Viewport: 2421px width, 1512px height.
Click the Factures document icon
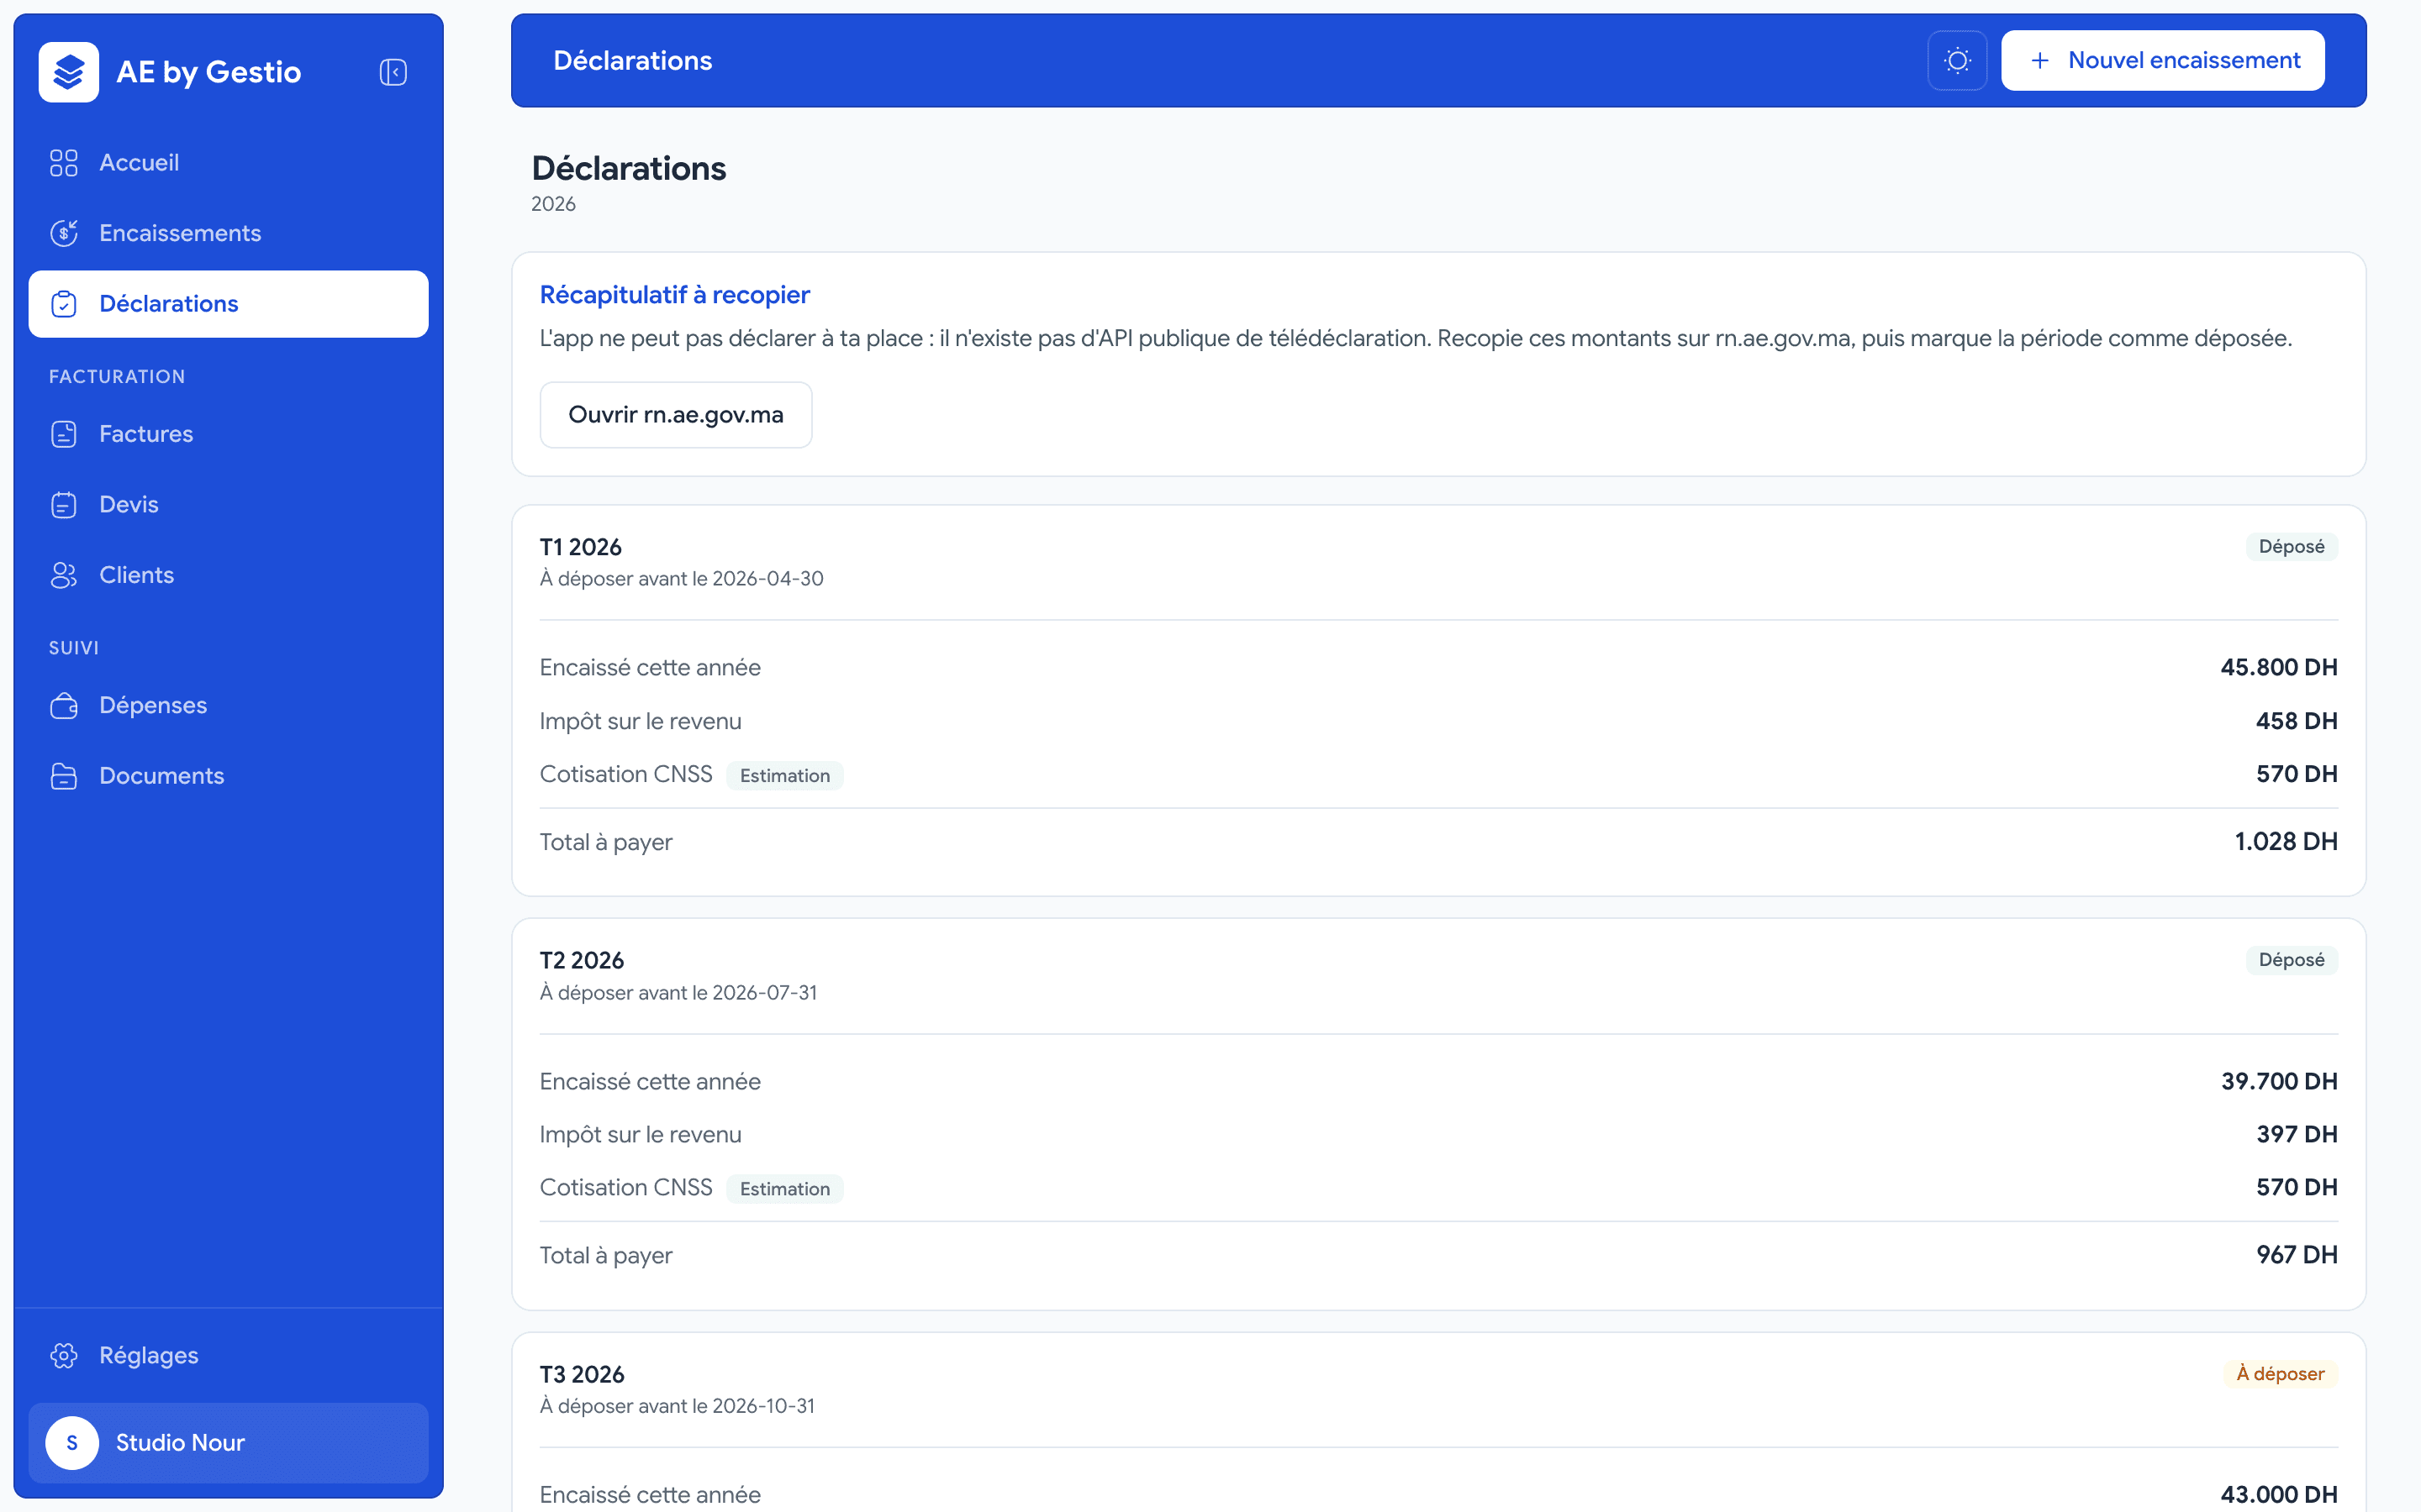pyautogui.click(x=64, y=434)
